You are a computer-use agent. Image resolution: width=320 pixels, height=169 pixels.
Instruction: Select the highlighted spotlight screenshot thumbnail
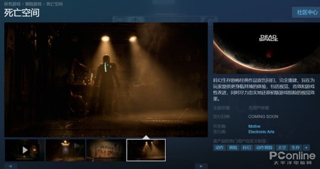tap(146, 150)
